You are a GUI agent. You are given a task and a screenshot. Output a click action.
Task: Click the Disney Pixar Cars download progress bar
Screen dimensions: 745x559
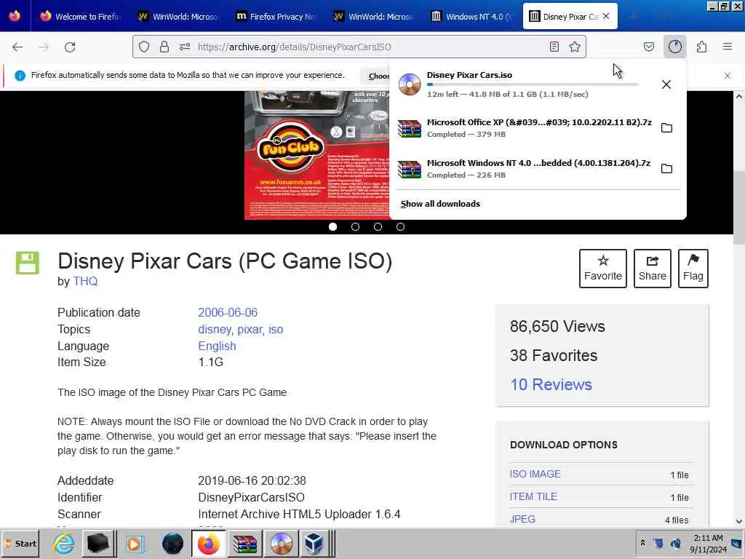click(533, 84)
